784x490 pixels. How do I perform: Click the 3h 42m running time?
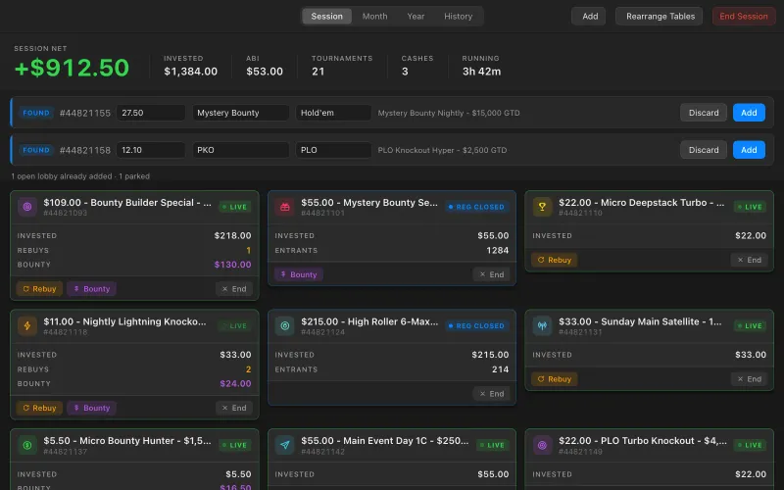click(481, 72)
